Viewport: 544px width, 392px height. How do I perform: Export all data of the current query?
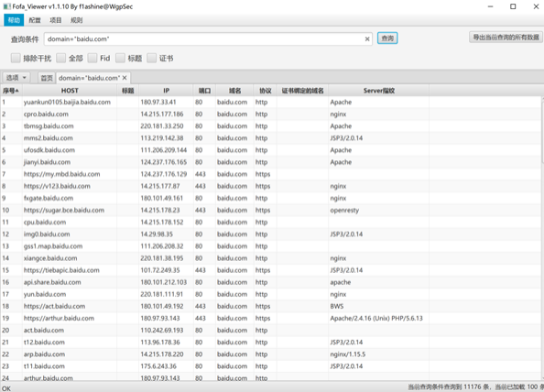coord(506,38)
